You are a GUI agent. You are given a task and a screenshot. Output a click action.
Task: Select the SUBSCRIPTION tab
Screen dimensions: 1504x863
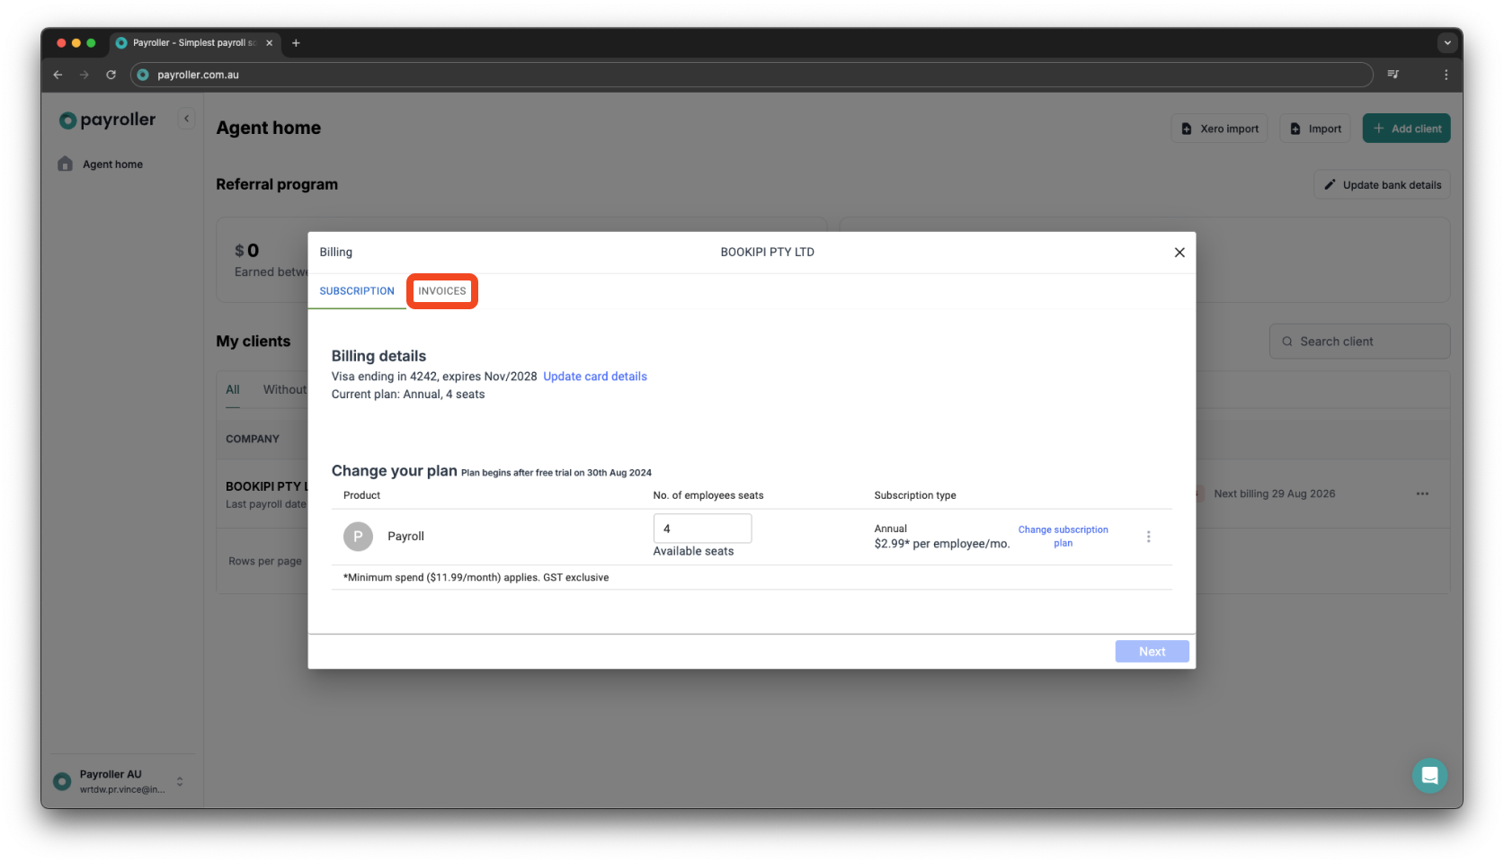pyautogui.click(x=357, y=290)
